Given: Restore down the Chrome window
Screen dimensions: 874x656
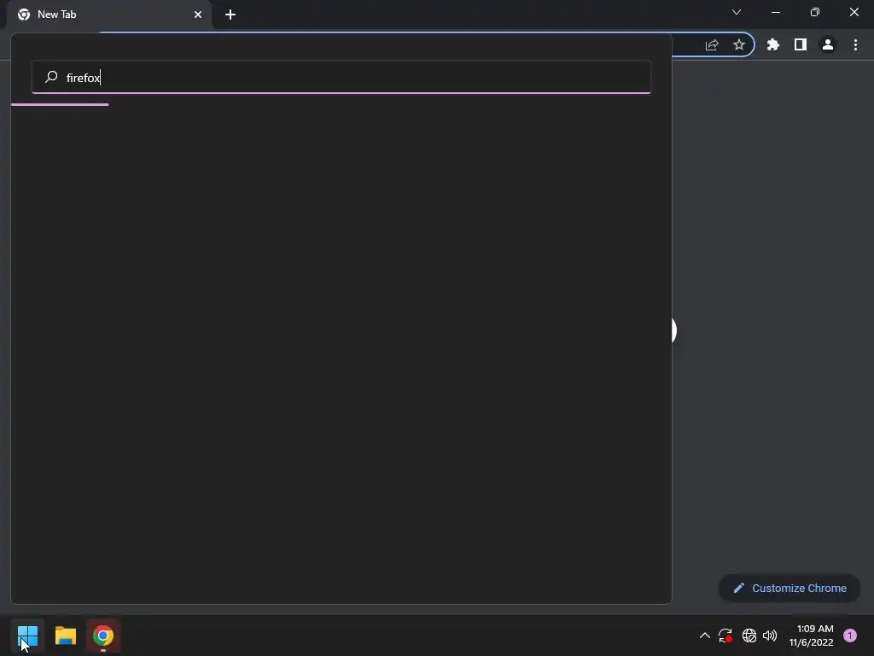Looking at the screenshot, I should pyautogui.click(x=815, y=12).
